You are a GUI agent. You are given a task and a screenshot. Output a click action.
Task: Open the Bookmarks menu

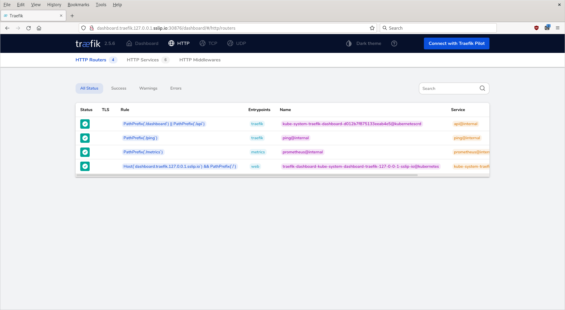coord(78,5)
